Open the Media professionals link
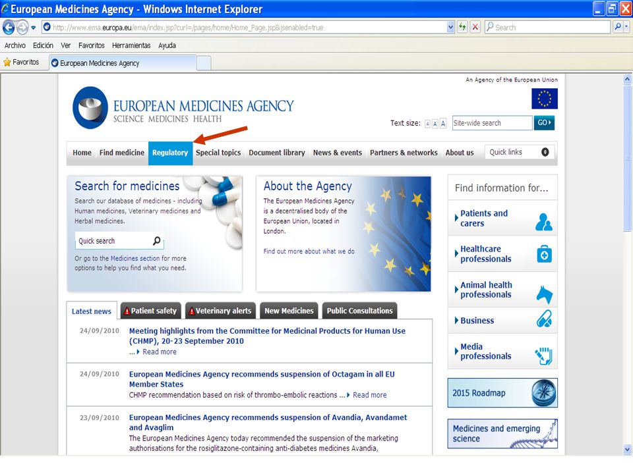Screen dimensions: 633x474 click(486, 352)
